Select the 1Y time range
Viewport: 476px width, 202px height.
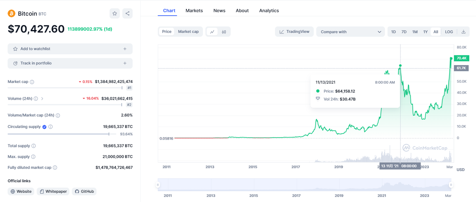[425, 32]
